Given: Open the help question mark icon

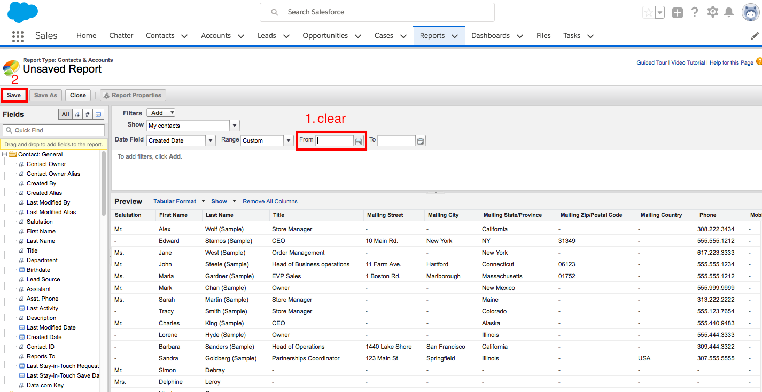Looking at the screenshot, I should pos(695,12).
